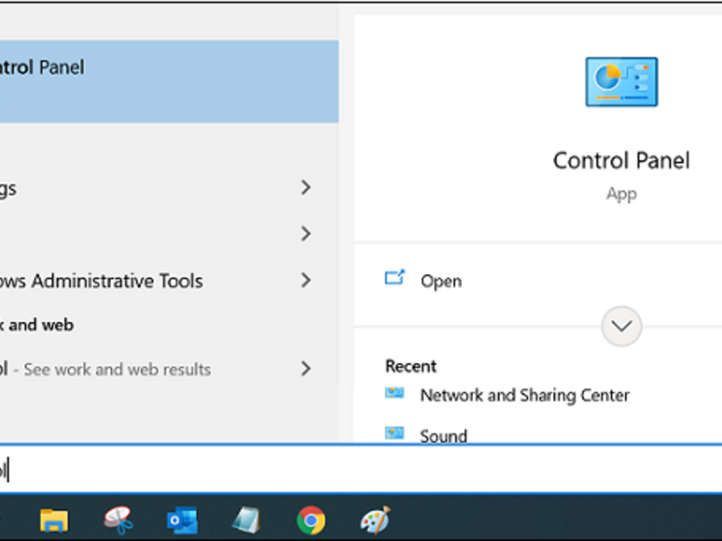This screenshot has width=722, height=541.
Task: Focus the search text box
Action: 361,470
